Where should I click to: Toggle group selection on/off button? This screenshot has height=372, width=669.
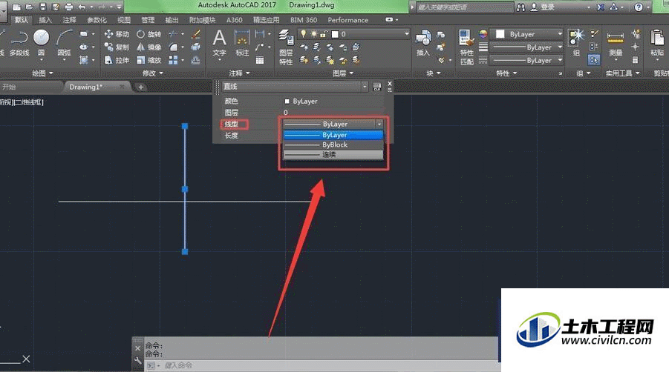tap(593, 60)
